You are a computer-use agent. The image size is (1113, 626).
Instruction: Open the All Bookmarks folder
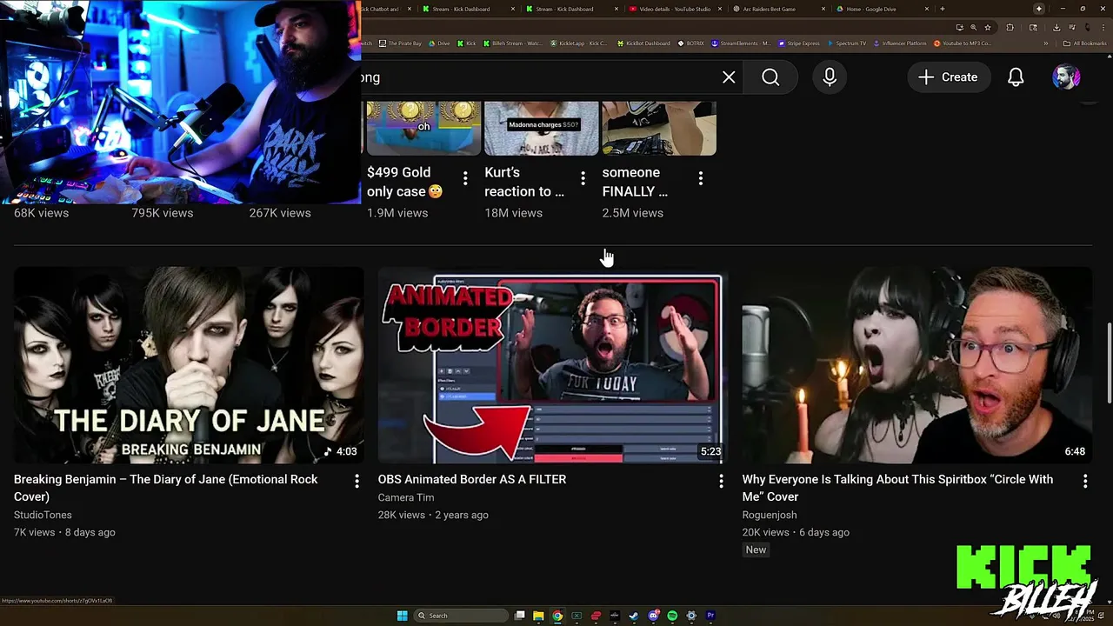click(1085, 43)
